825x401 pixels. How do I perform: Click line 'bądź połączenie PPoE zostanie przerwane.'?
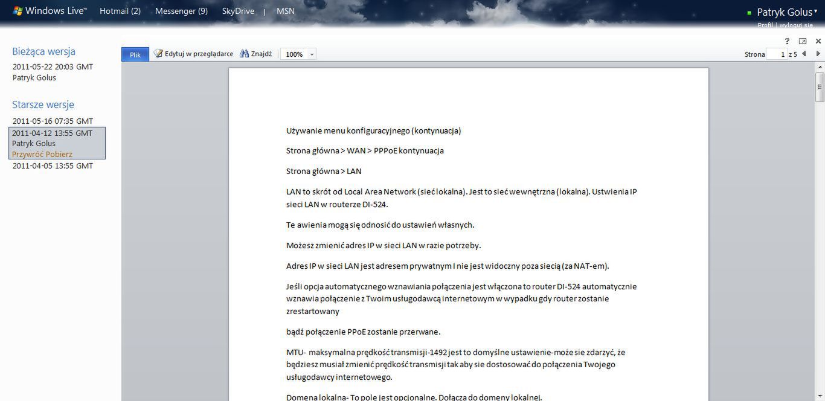click(364, 332)
